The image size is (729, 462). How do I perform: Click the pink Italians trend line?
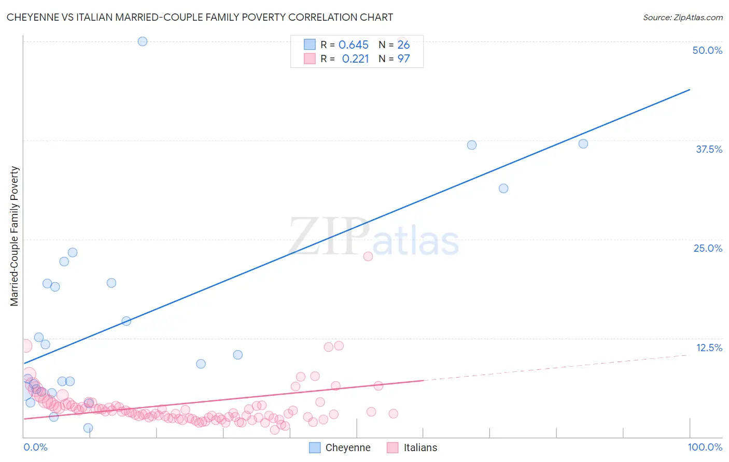(223, 399)
